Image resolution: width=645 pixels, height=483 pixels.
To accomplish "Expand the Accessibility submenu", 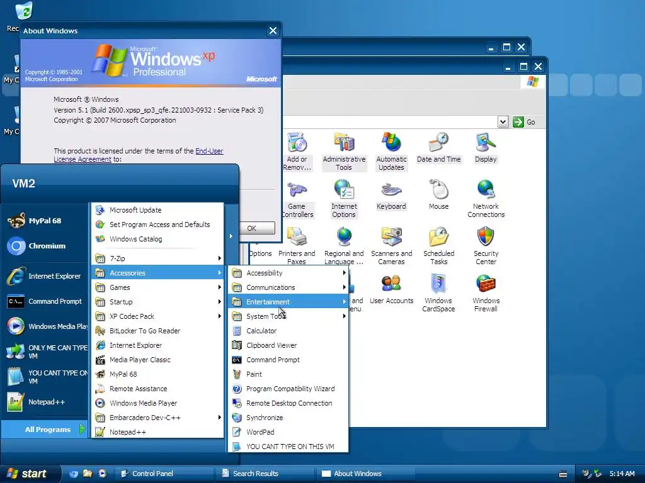I will [x=288, y=273].
